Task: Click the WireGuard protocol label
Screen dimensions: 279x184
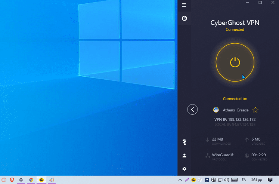Action: click(x=223, y=155)
